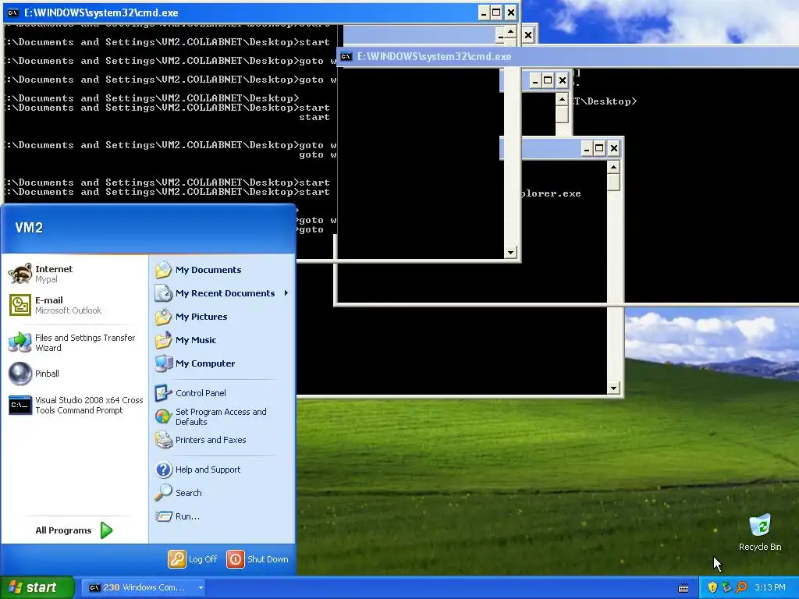The width and height of the screenshot is (799, 599).
Task: Click scroll-up arrow beside the explorer.exe console
Action: [613, 167]
